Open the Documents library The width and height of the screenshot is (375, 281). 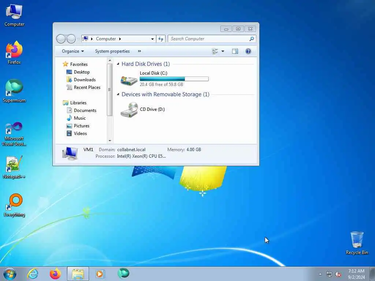pyautogui.click(x=81, y=110)
